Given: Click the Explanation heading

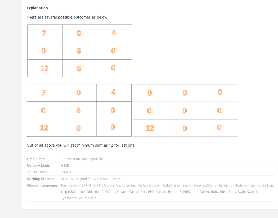Looking at the screenshot, I should (x=37, y=8).
